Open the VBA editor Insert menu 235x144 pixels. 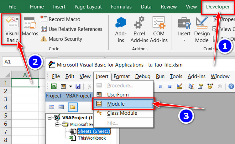tap(102, 76)
